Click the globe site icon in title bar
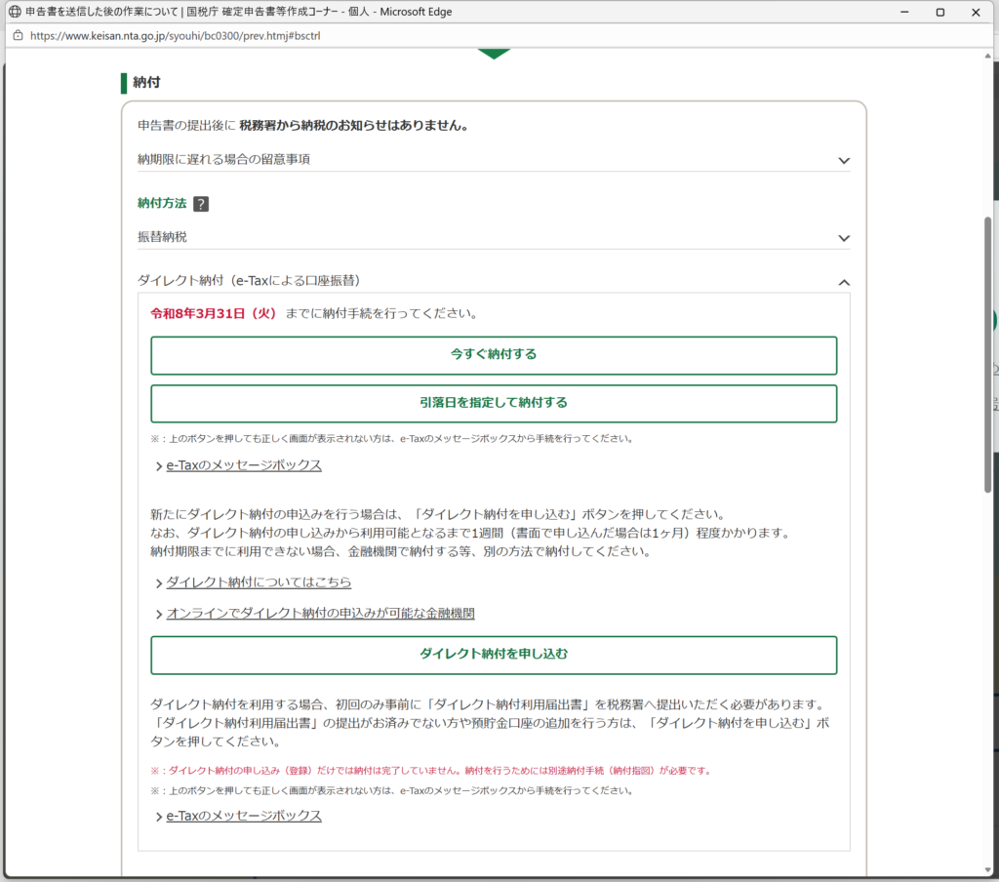 (15, 12)
